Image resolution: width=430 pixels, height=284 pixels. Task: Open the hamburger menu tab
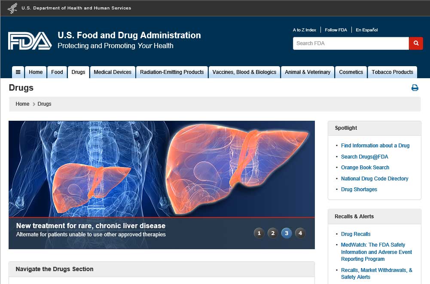18,72
